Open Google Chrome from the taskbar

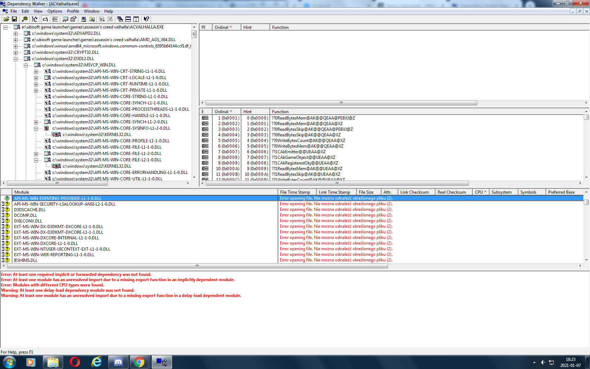click(x=139, y=362)
